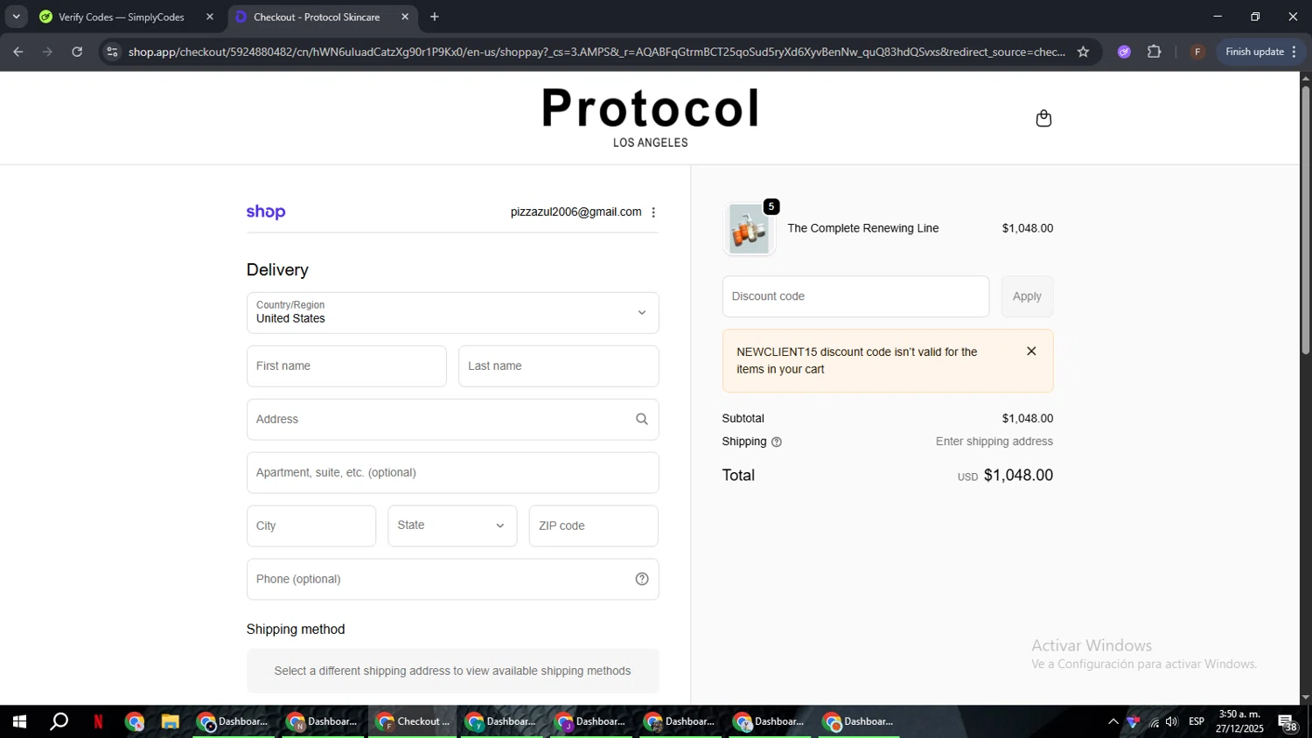Apply the discount code
Viewport: 1312px width, 738px height.
[1027, 296]
